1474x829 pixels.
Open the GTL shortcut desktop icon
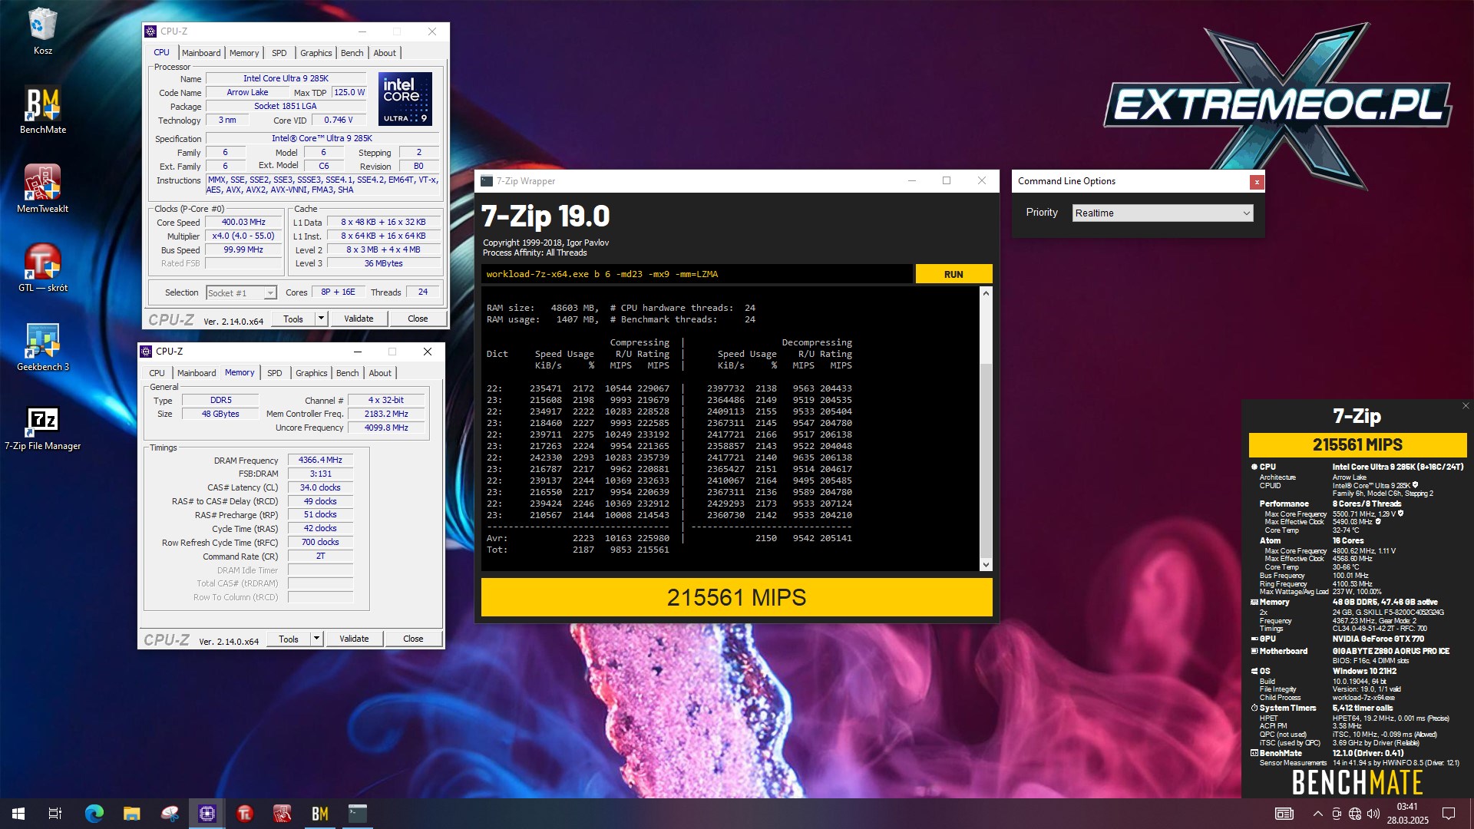[42, 269]
